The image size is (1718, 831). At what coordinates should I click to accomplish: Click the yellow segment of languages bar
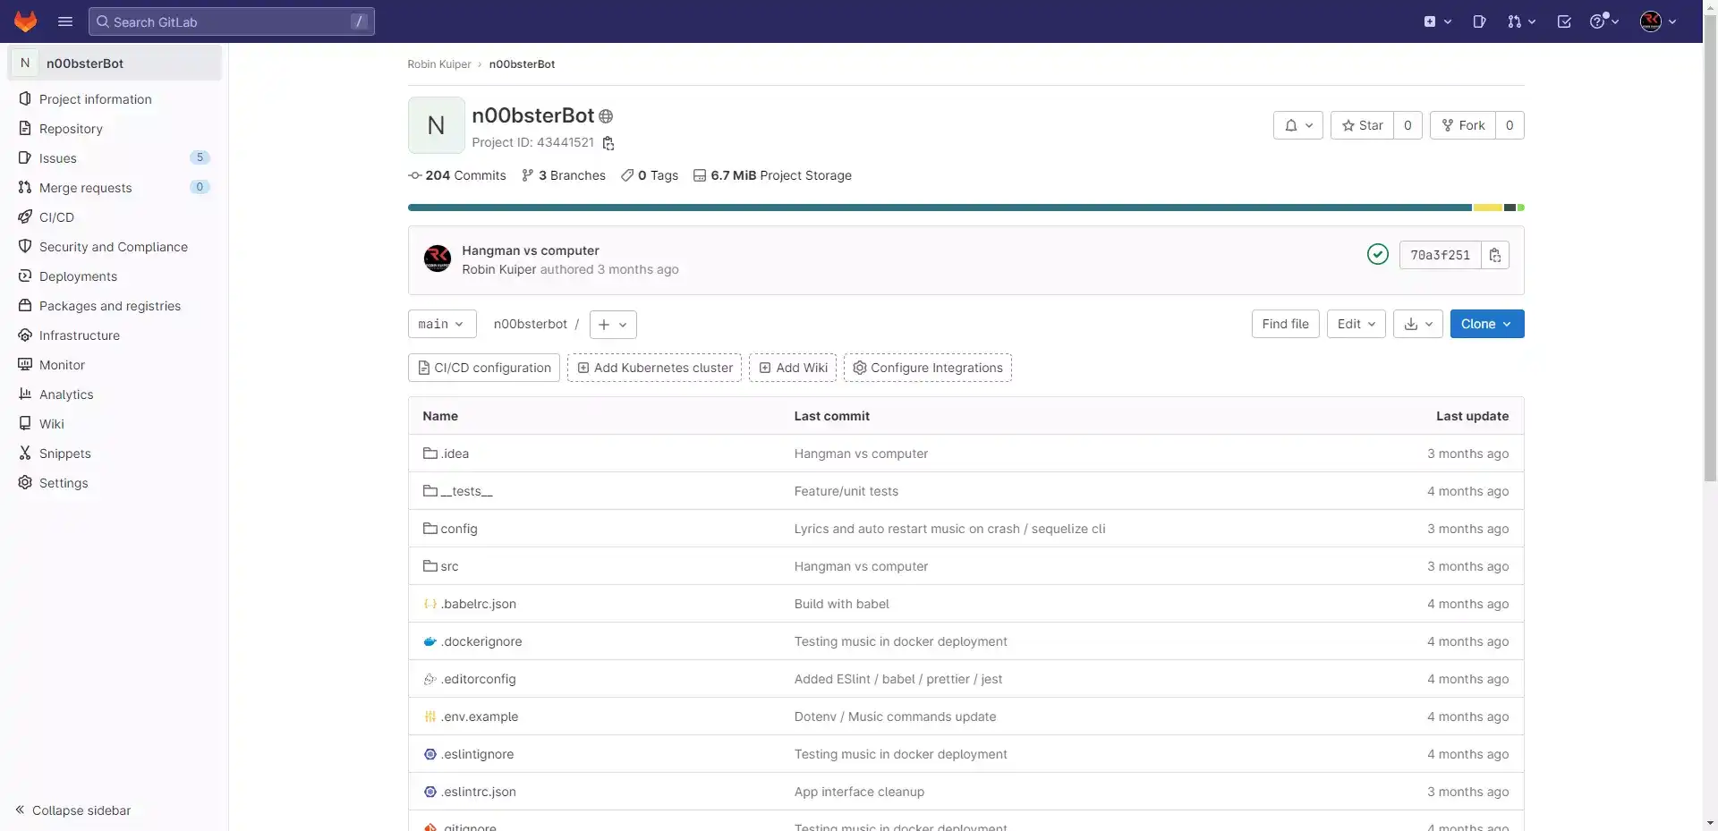(x=1487, y=208)
